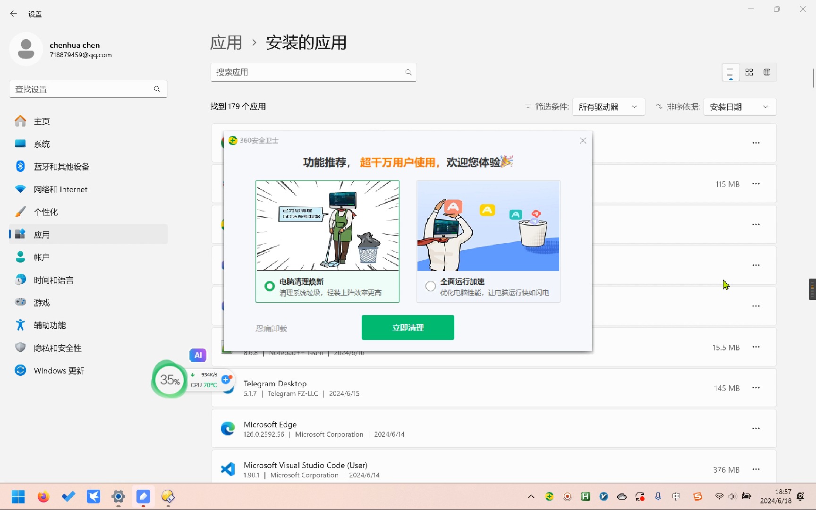Open the purple pen app in taskbar

pyautogui.click(x=143, y=497)
